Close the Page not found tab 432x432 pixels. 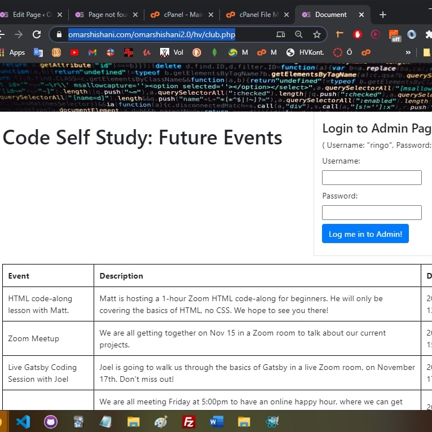[x=135, y=15]
